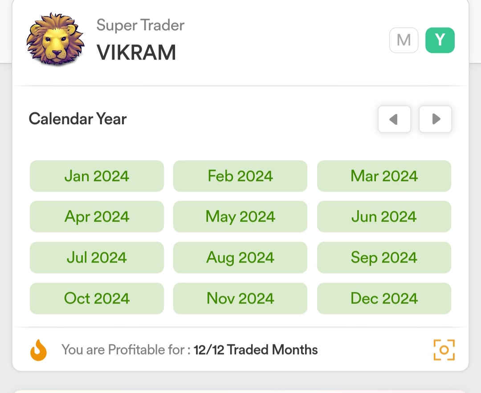Viewport: 481px width, 393px height.
Task: Select the Nov 2024 tile
Action: click(240, 298)
